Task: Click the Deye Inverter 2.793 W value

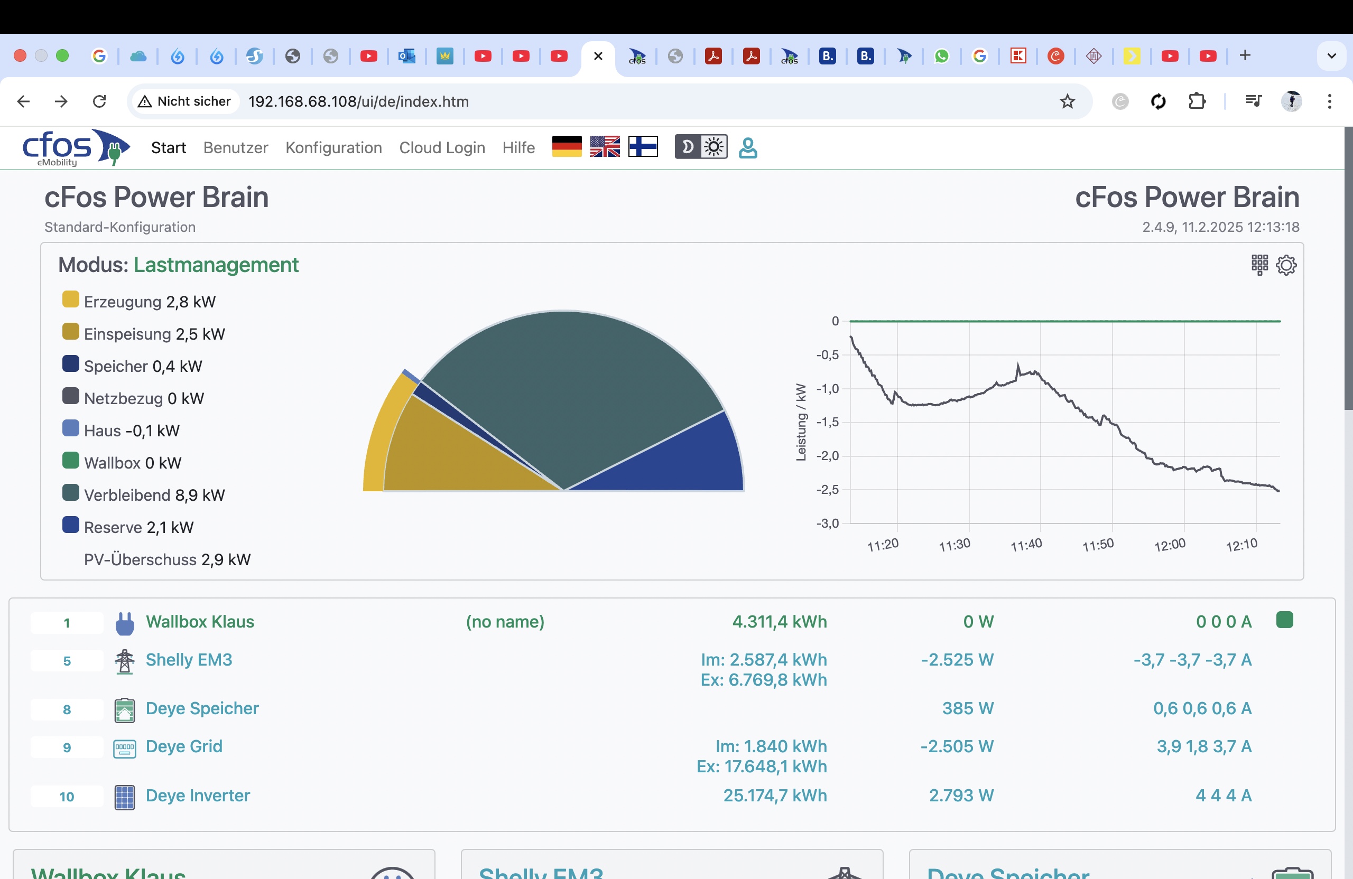Action: tap(961, 796)
